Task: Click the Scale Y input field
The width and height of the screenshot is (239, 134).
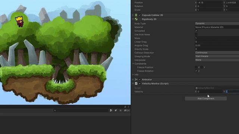Action: pyautogui.click(x=232, y=10)
